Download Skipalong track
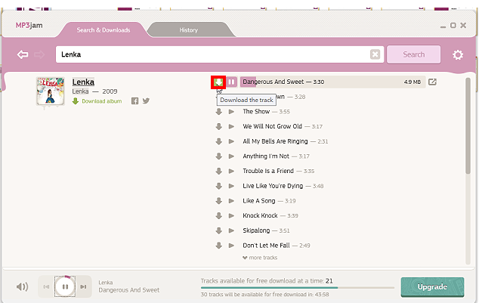479x303 pixels. (x=219, y=230)
